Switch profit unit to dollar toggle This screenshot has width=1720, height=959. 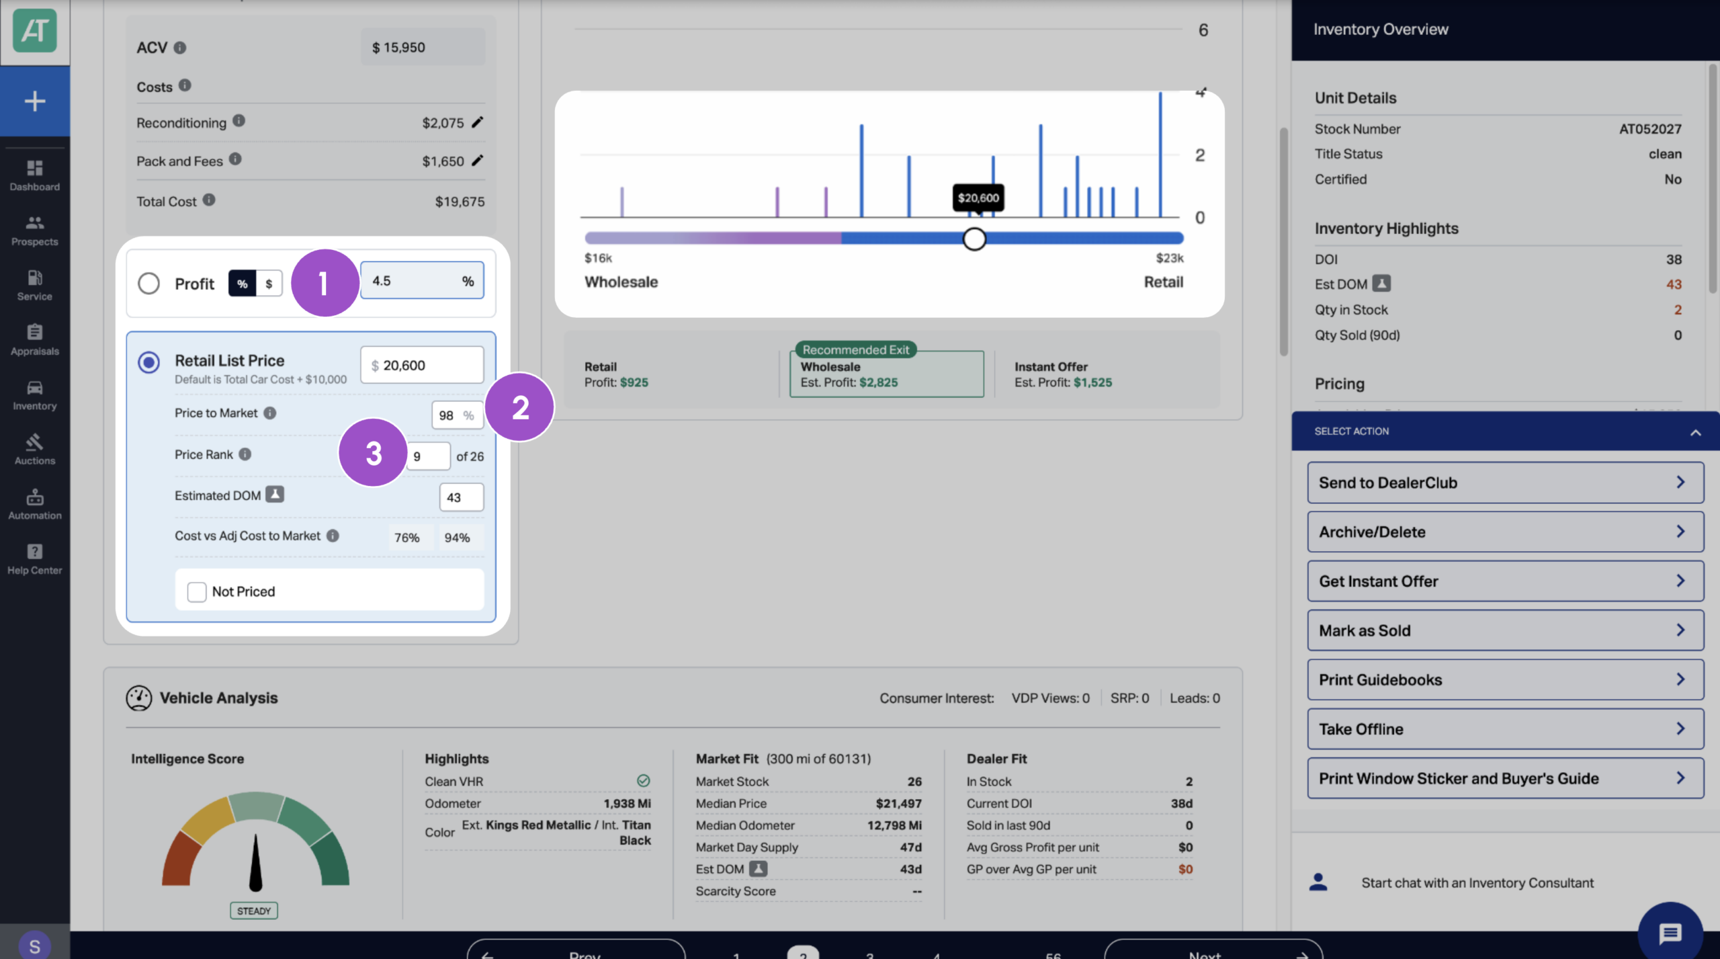[x=269, y=284]
